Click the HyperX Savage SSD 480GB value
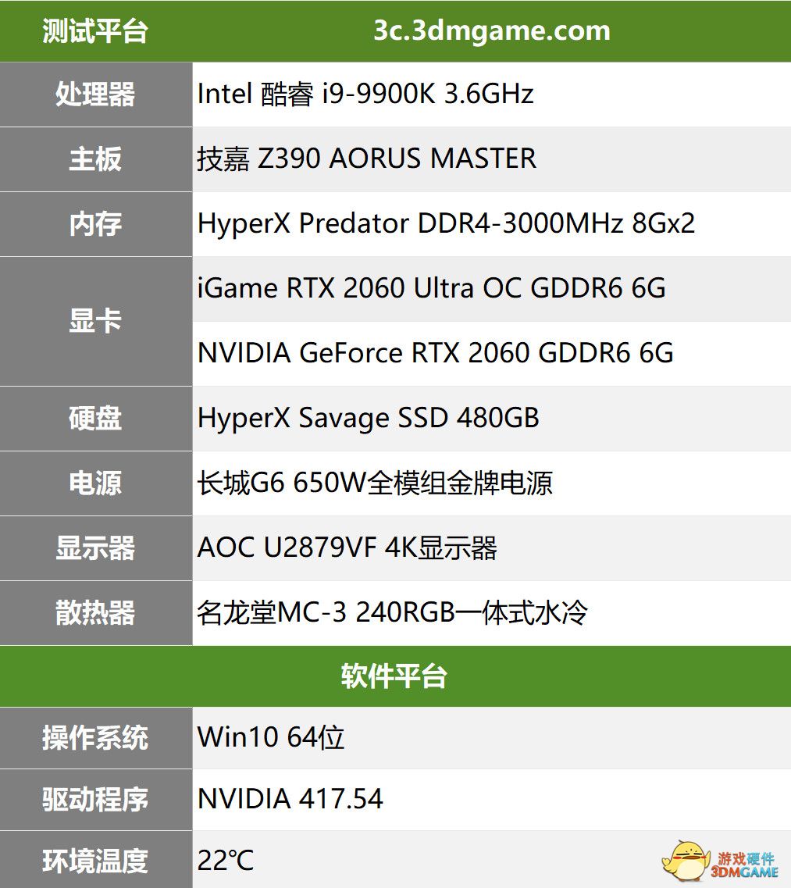The image size is (791, 888). click(x=368, y=418)
